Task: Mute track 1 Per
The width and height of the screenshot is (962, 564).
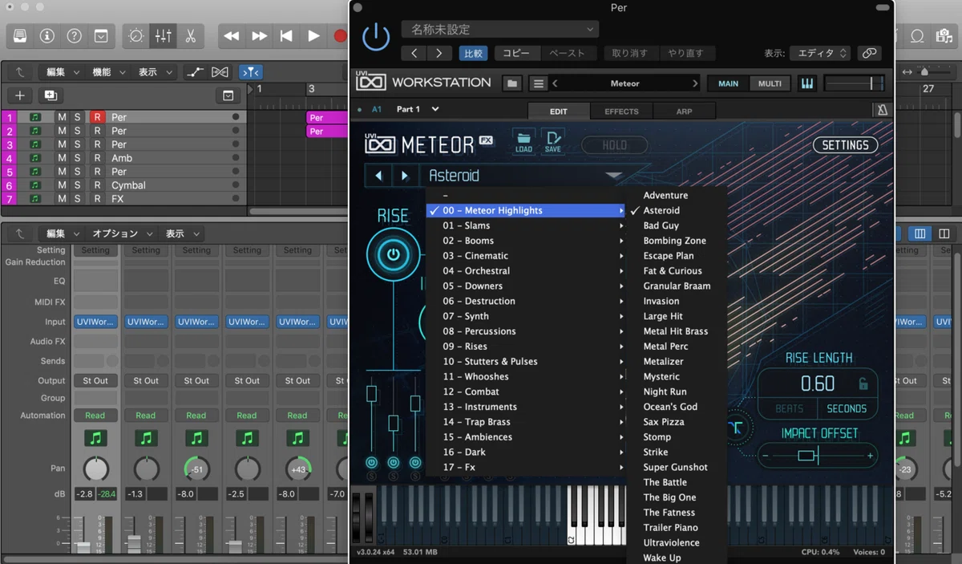Action: 62,117
